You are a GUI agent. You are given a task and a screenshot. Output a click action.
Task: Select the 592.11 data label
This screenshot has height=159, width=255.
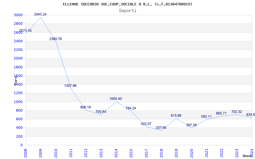click(206, 116)
